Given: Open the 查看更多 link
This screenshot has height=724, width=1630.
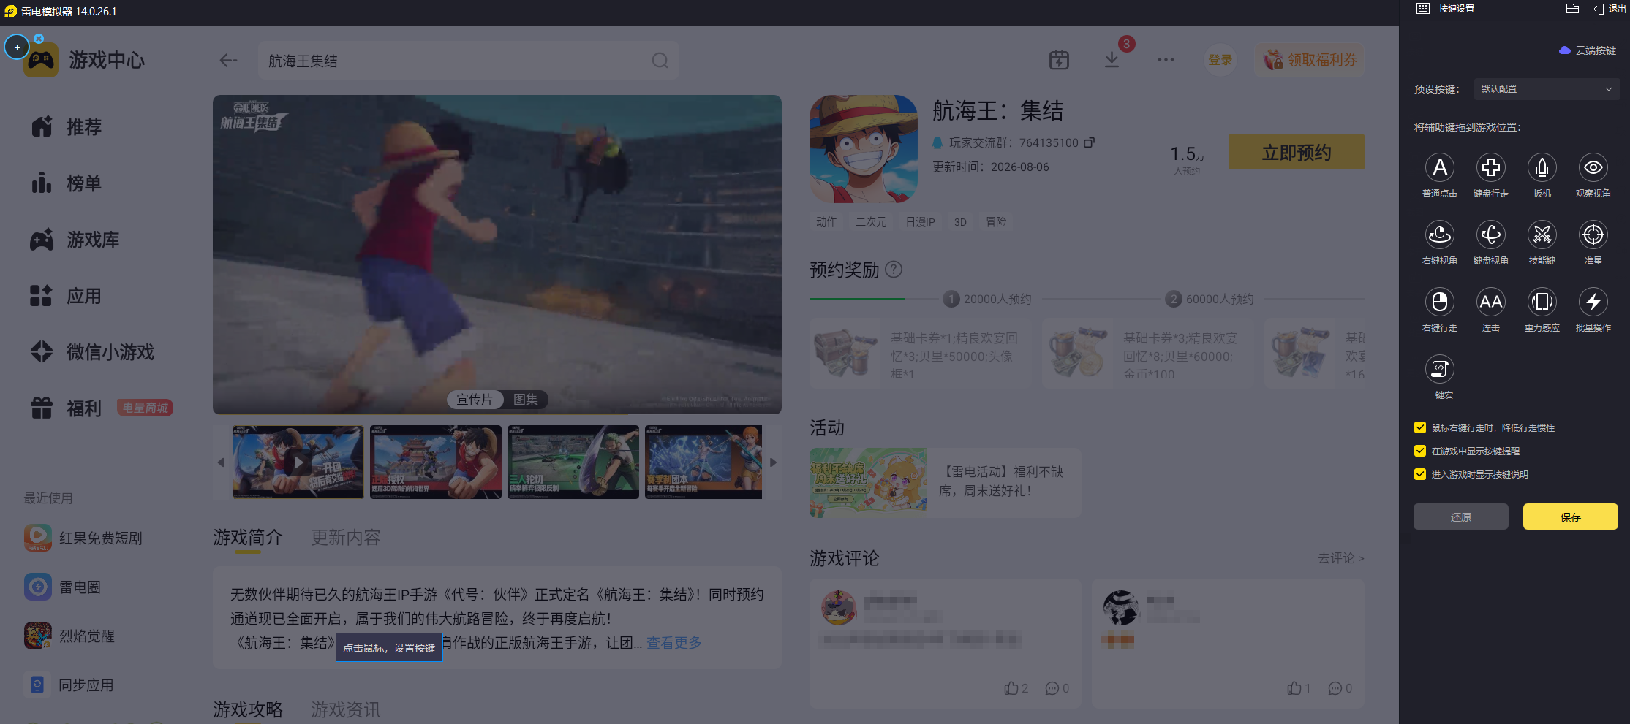Looking at the screenshot, I should click(x=674, y=643).
